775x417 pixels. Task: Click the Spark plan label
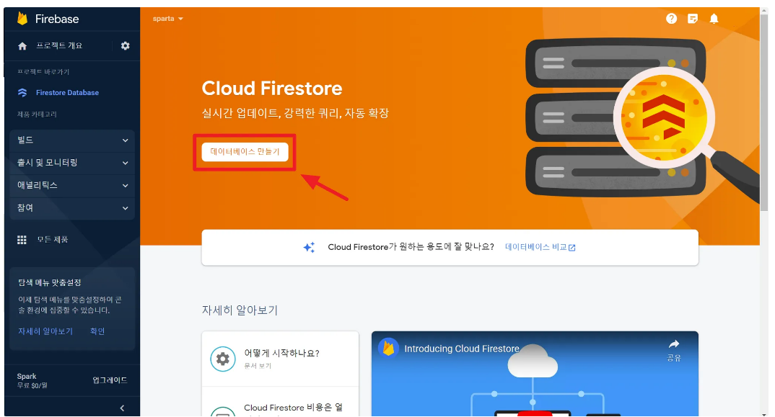point(27,377)
